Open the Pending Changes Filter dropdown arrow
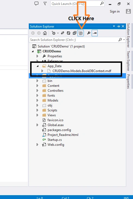Viewport: 133px width, 199px height. tap(58, 33)
